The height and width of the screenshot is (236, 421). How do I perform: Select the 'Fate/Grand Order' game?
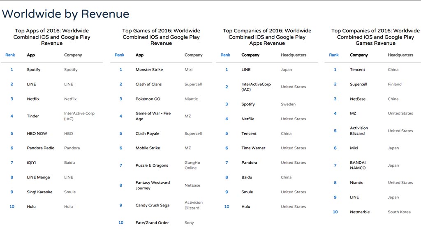coord(152,223)
